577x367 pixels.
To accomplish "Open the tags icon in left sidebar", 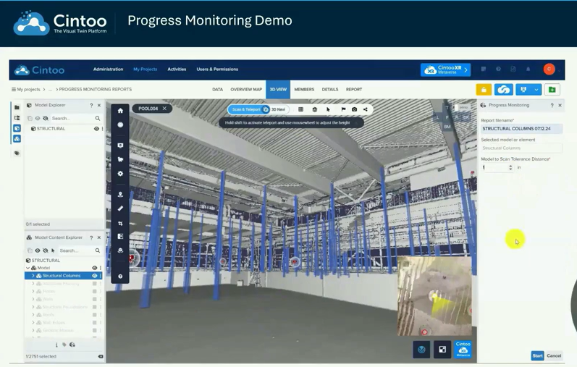I will (x=17, y=153).
